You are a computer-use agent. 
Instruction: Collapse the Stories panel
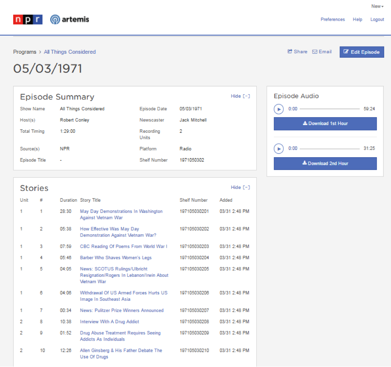tap(240, 187)
